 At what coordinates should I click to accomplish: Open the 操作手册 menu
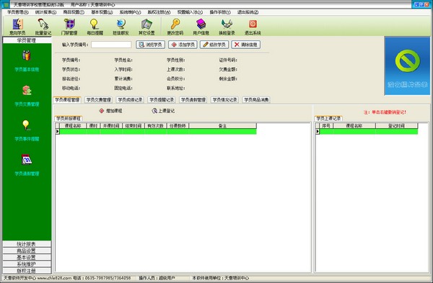pyautogui.click(x=220, y=12)
